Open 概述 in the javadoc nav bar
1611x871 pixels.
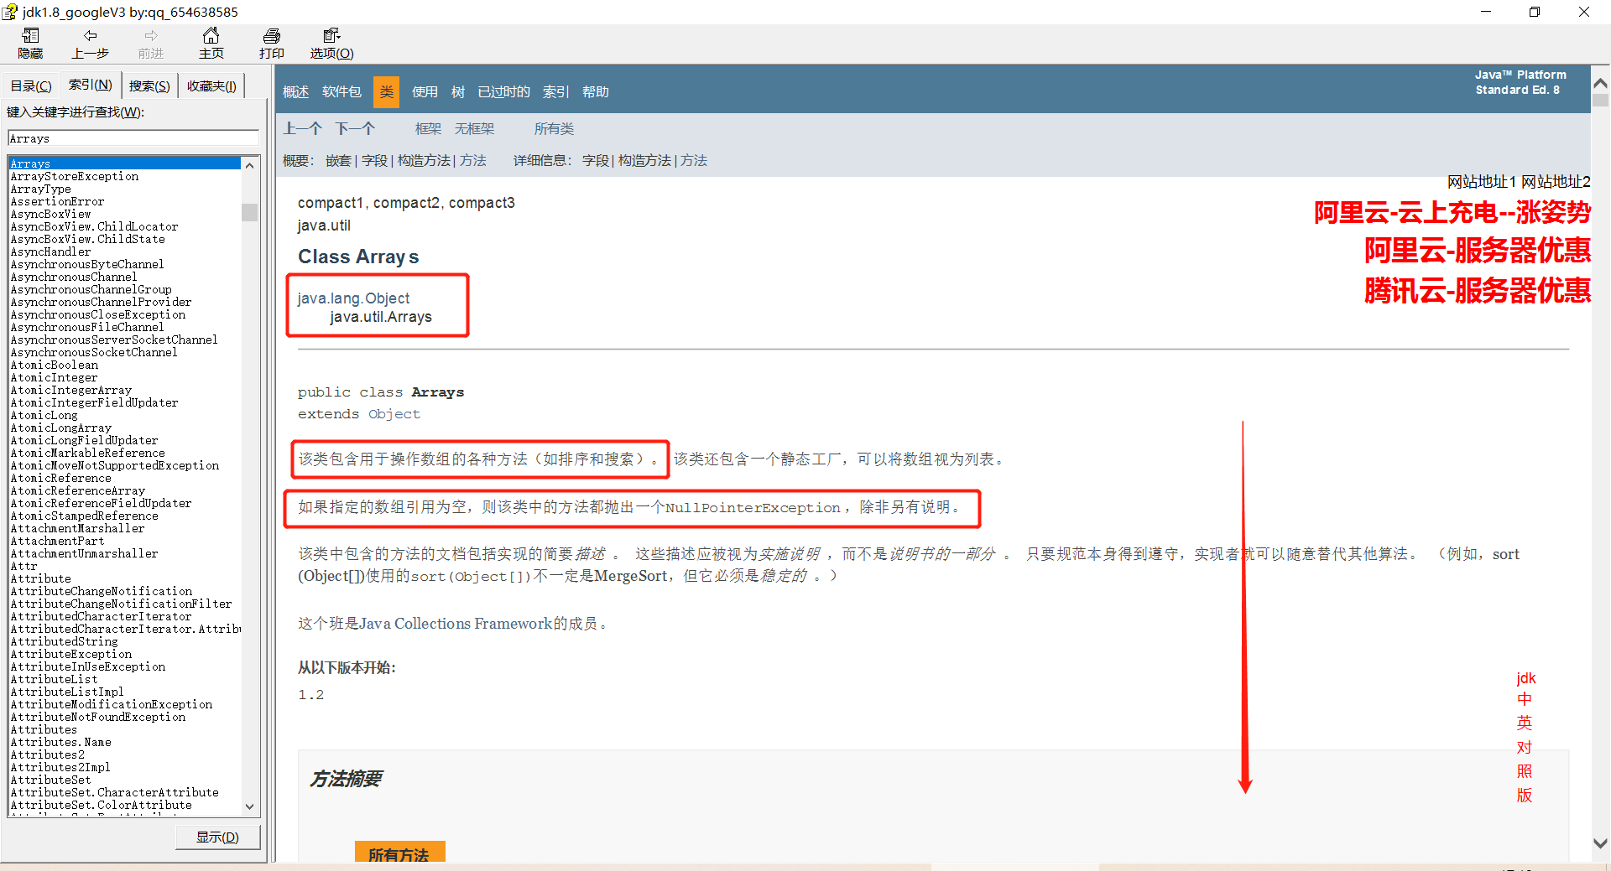[296, 91]
